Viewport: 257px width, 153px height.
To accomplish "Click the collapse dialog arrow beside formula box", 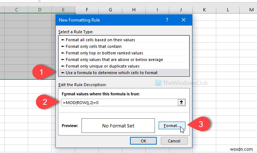I will click(181, 103).
